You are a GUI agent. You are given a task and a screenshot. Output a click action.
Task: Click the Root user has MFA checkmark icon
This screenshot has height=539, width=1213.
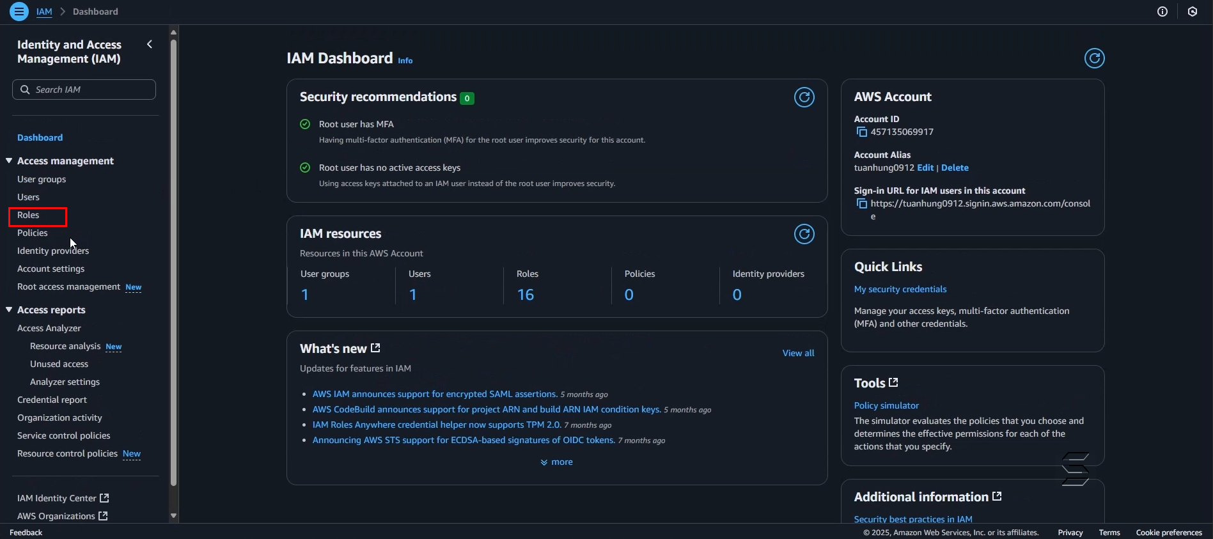pyautogui.click(x=305, y=124)
